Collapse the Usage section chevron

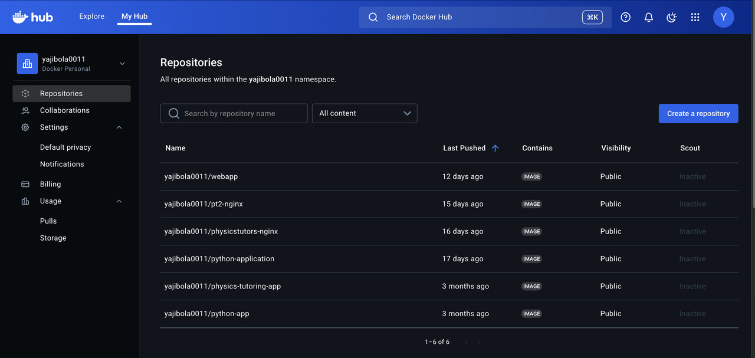119,201
